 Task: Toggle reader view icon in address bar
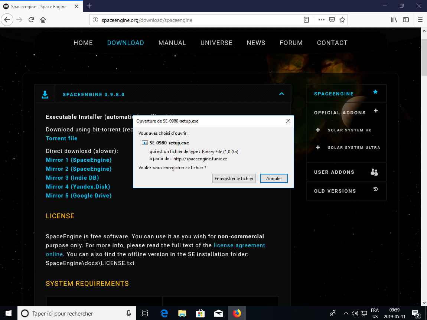[306, 20]
